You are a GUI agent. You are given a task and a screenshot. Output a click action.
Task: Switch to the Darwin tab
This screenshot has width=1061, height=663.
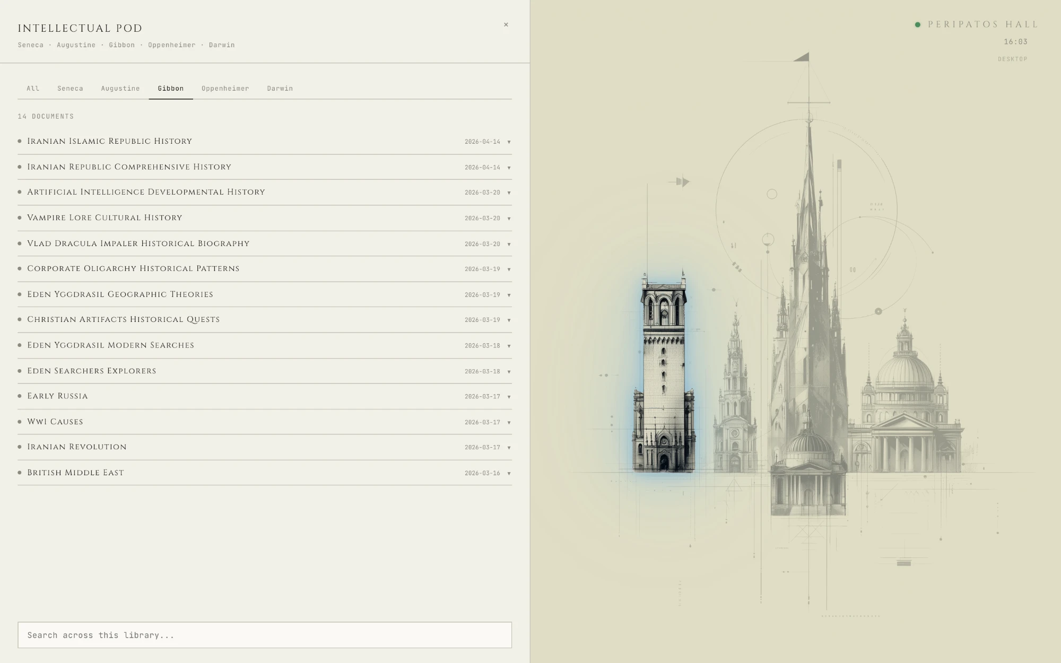(x=280, y=89)
